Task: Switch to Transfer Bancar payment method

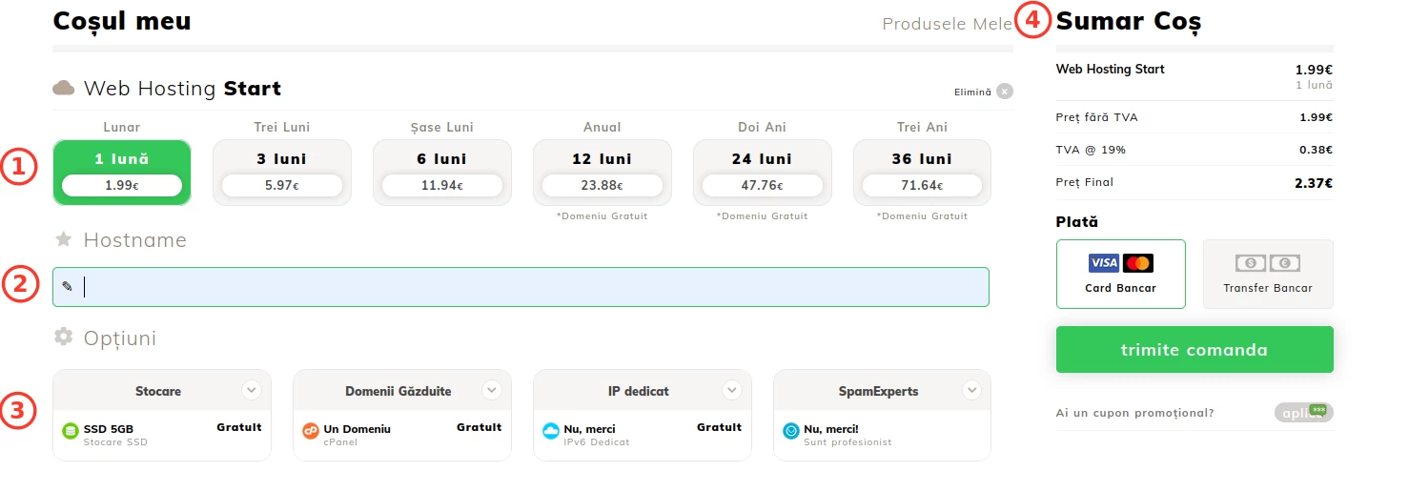Action: [x=1267, y=274]
